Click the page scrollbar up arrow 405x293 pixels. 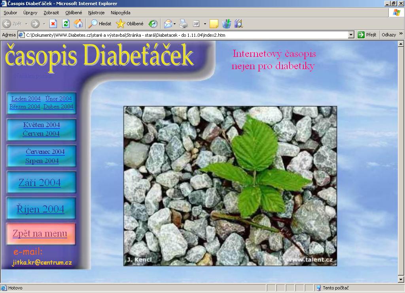401,44
